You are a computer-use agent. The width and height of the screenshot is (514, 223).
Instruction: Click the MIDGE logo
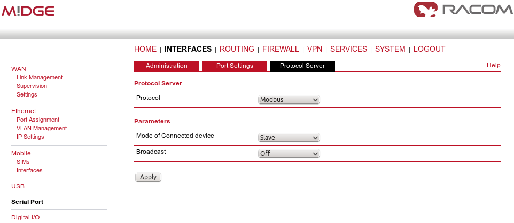pyautogui.click(x=28, y=11)
